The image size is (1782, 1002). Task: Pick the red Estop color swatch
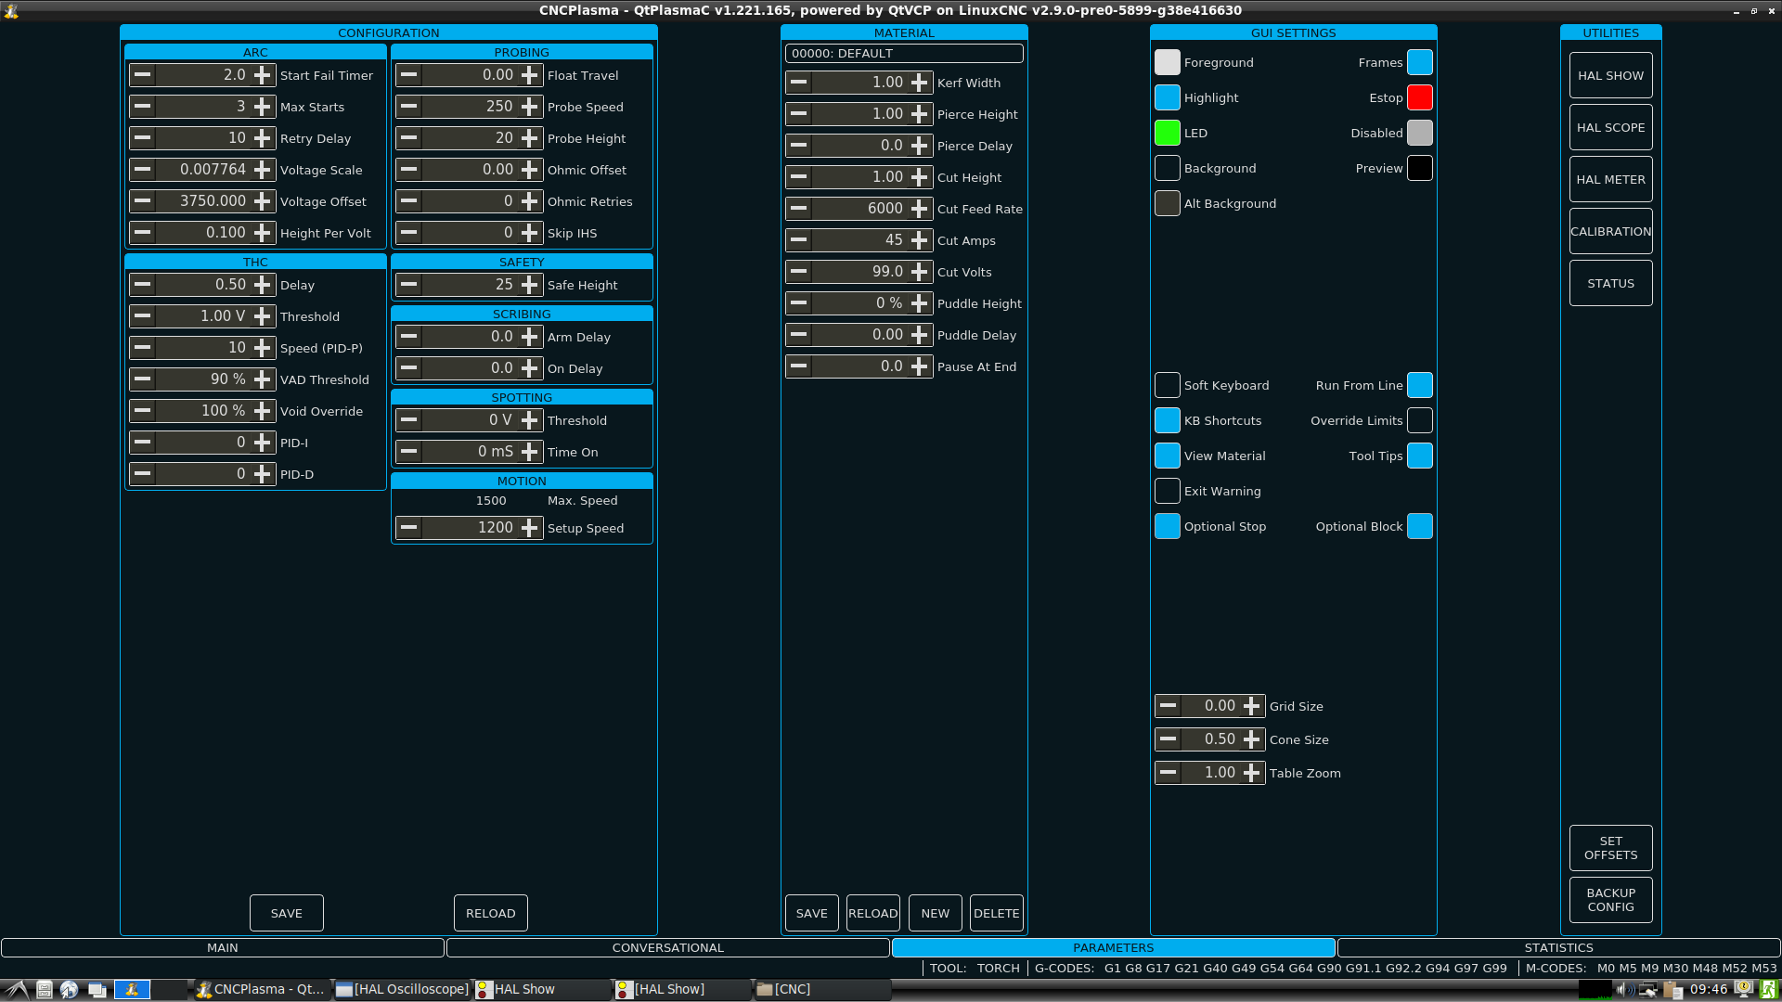[x=1420, y=97]
